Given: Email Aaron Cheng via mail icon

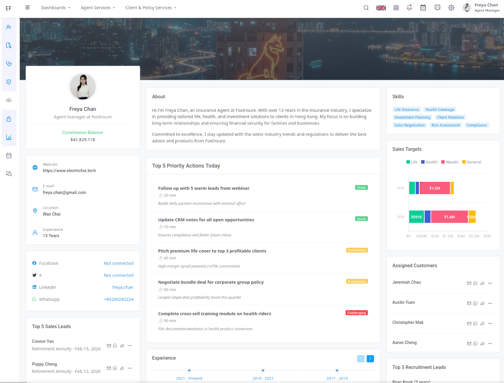Looking at the screenshot, I should 469,344.
